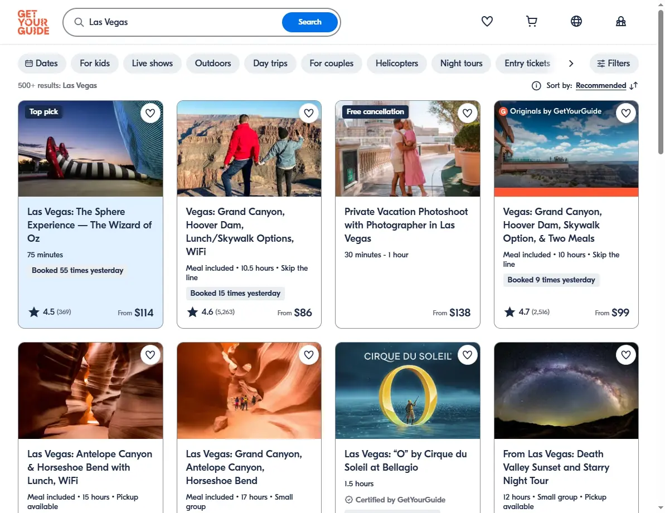
Task: Favorite the Cirque du Soleil O card
Action: click(x=467, y=355)
